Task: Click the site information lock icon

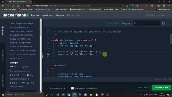Action: point(23,6)
